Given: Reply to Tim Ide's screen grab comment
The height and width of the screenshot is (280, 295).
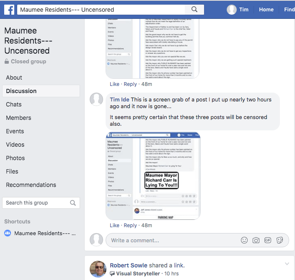Looking at the screenshot, I should tap(130, 225).
